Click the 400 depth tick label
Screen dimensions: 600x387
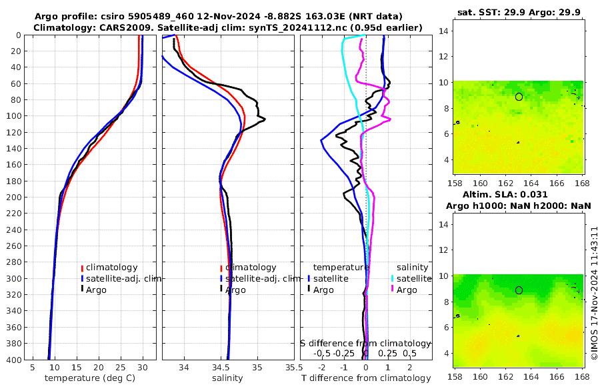point(13,360)
